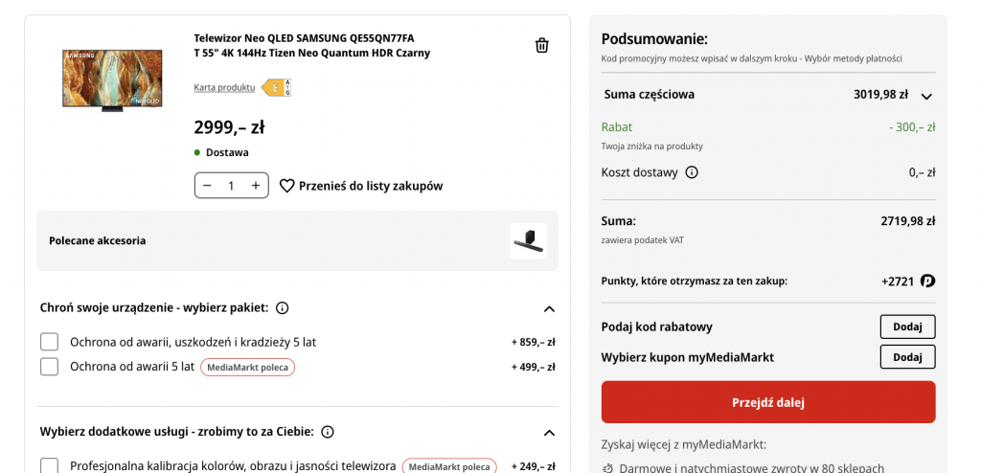This screenshot has width=981, height=473.
Task: Click Dodaj next to Podaj kod rabatowy
Action: point(908,327)
